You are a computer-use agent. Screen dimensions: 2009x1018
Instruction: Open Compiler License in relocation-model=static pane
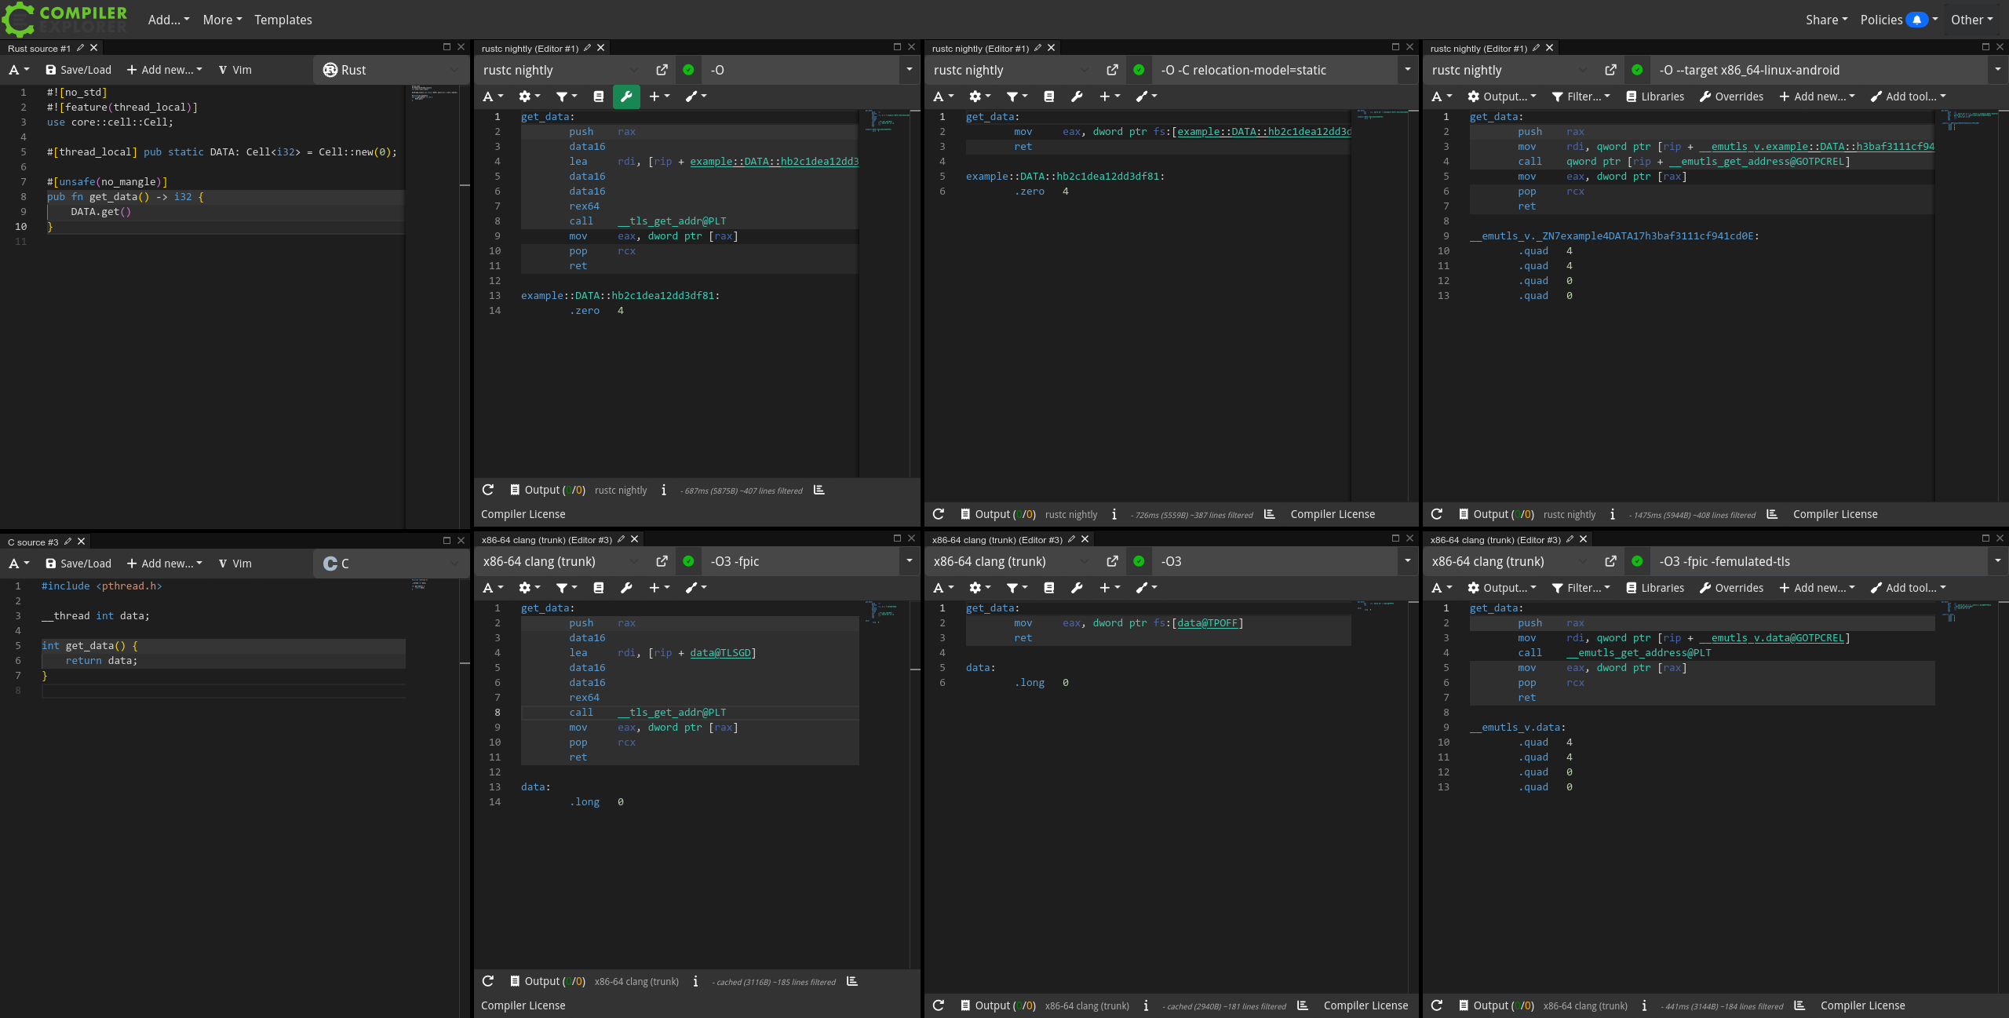[x=1333, y=514]
